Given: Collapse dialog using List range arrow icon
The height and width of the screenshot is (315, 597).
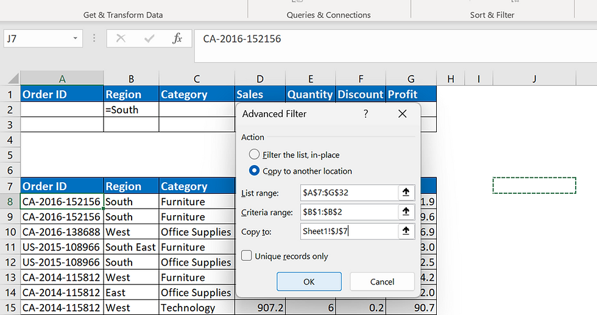Looking at the screenshot, I should 406,193.
